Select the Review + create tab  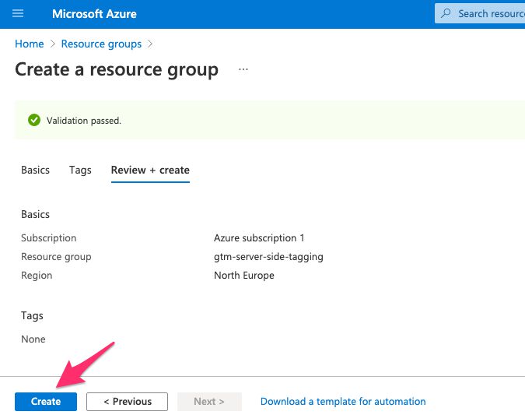point(150,170)
